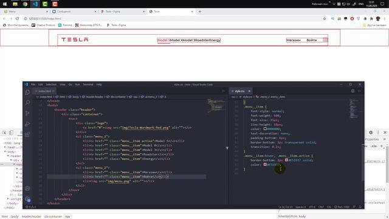Toggle the .cls element classes button
The height and width of the screenshot is (219, 389).
coord(373,146)
